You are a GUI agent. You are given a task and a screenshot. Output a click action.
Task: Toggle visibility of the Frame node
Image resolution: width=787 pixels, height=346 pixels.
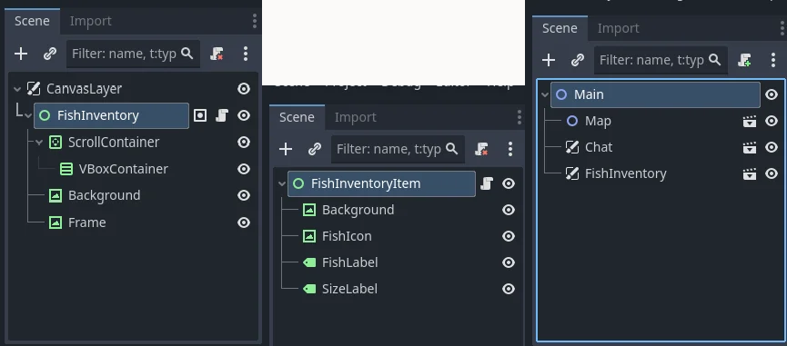[x=244, y=222]
